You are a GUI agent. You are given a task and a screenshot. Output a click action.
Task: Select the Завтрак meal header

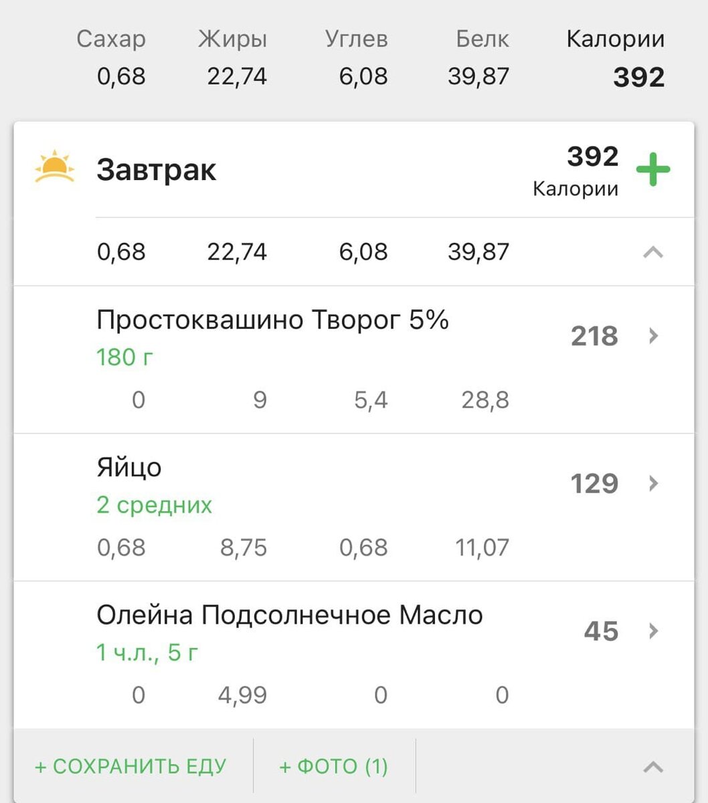click(x=156, y=170)
